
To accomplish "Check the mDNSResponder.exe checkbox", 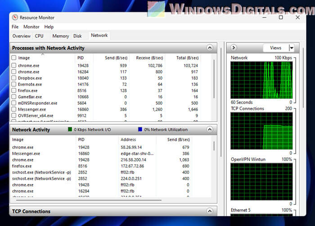I will [14, 103].
